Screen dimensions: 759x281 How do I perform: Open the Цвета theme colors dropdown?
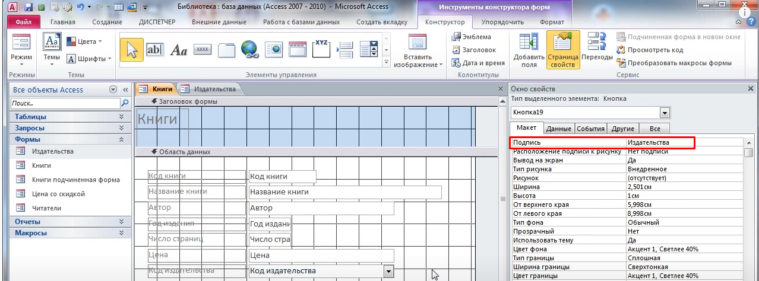pos(84,41)
